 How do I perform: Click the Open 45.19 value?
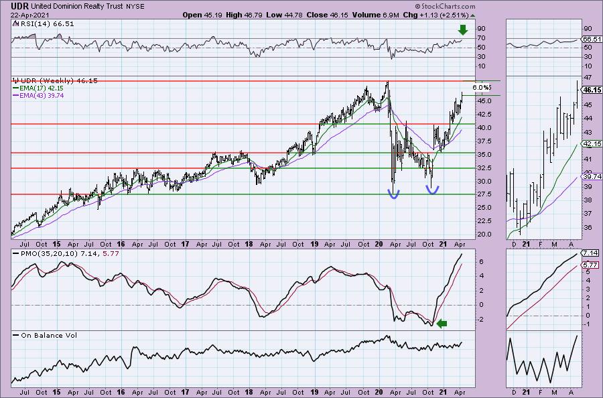[201, 15]
